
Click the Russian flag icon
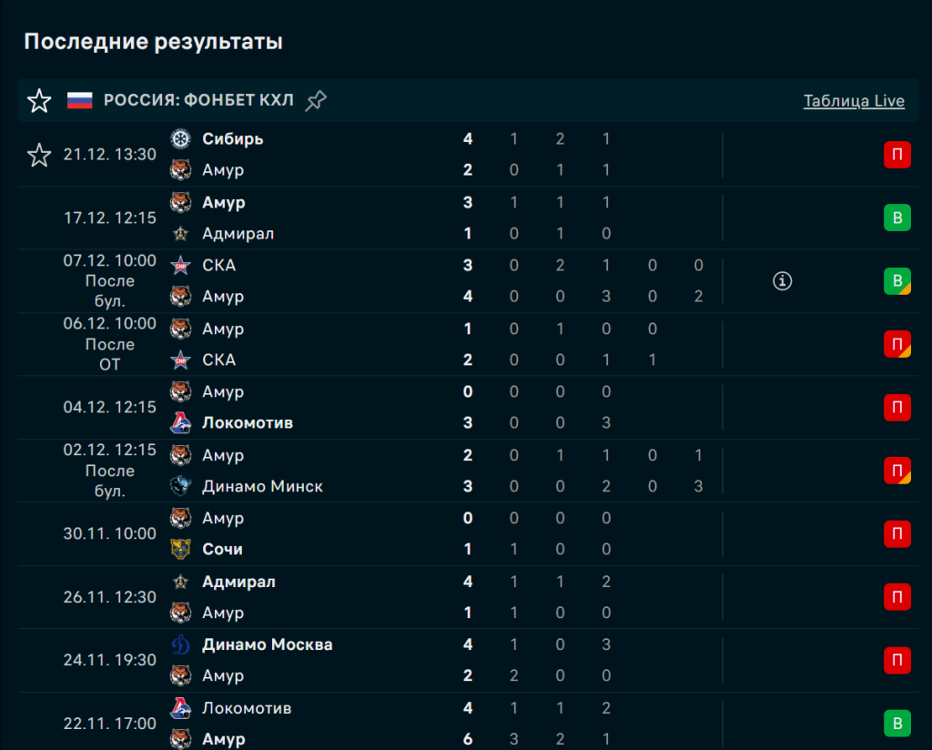80,100
